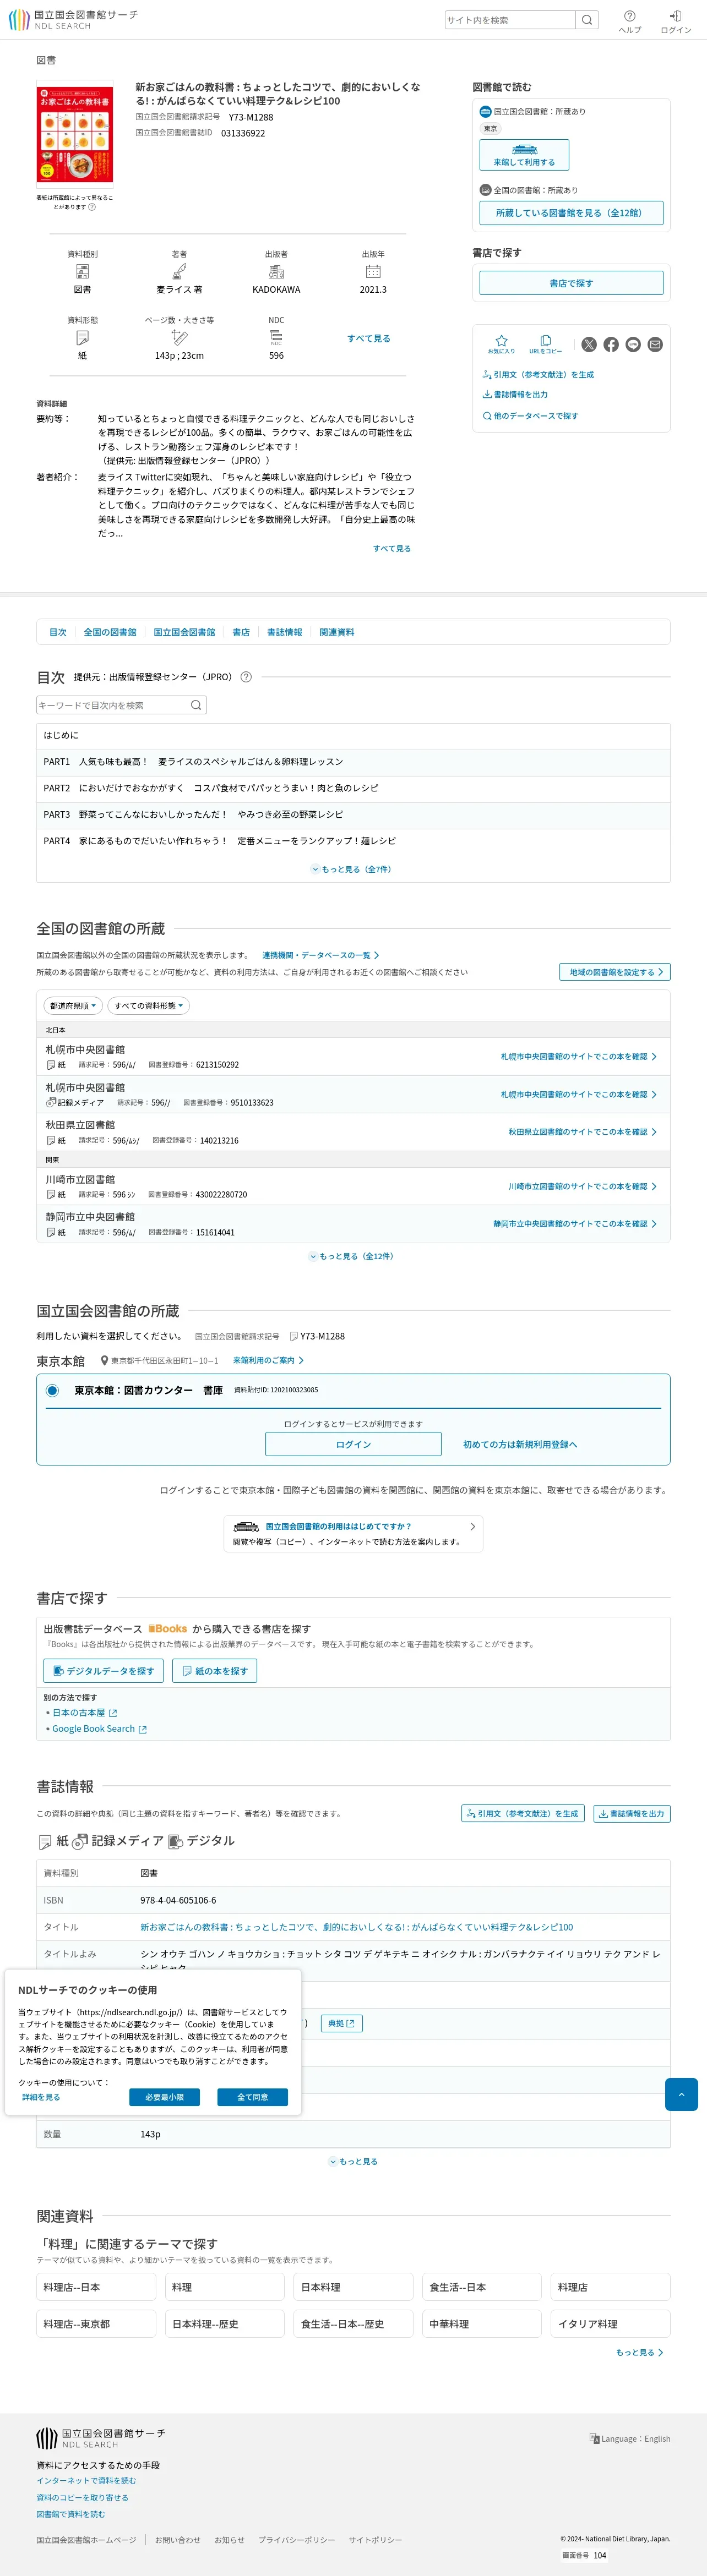This screenshot has width=707, height=2576.
Task: Click the ログイン button in holdings box
Action: 353,1444
